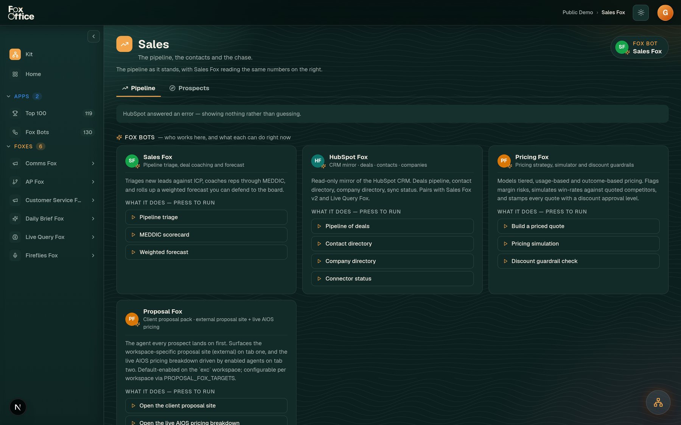Screen dimensions: 681x425
Task: Collapse the APPS section
Action: tap(9, 96)
